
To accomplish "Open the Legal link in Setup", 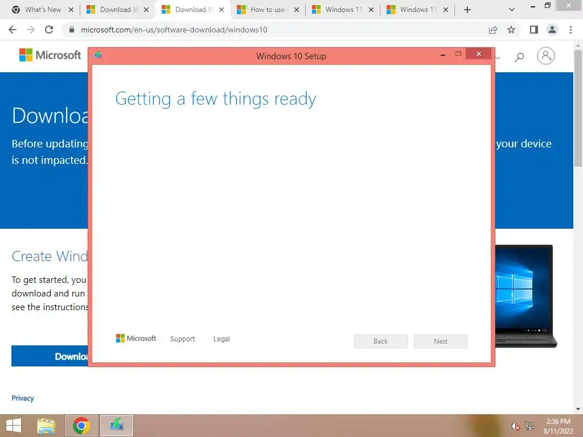I will coord(221,339).
